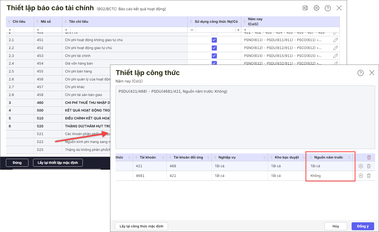Sort by the Tài khoản đối ứng column
379x232 pixels.
(208, 157)
